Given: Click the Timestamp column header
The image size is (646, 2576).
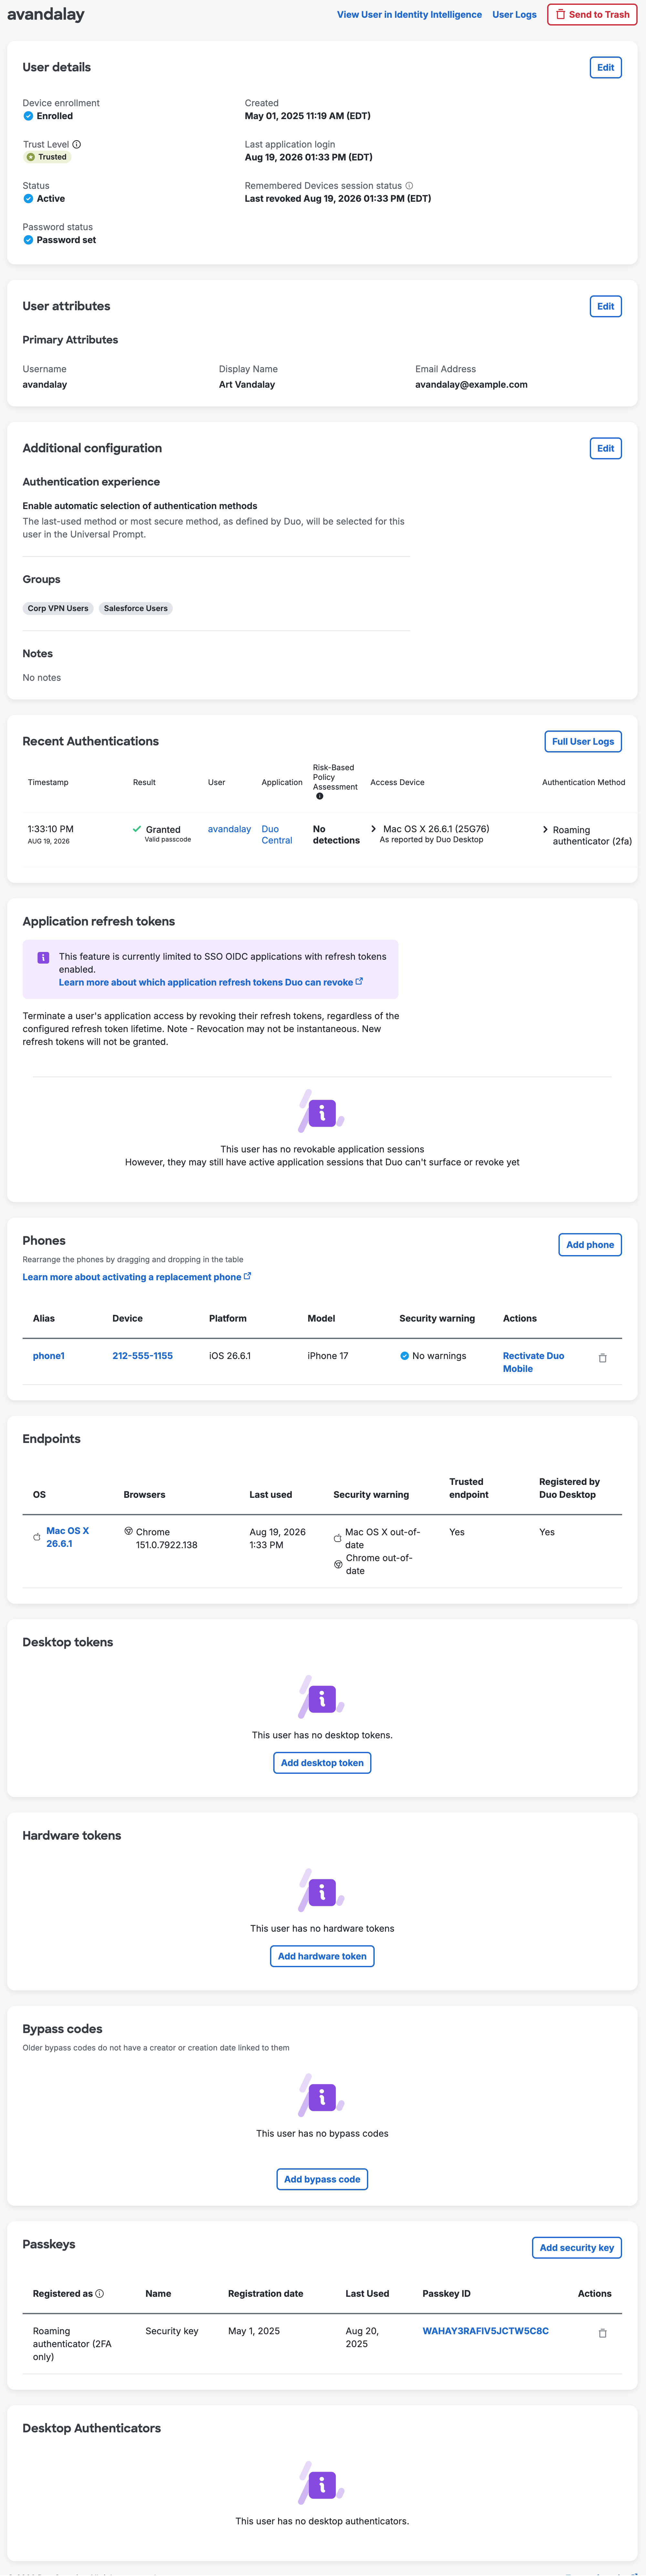Looking at the screenshot, I should pyautogui.click(x=48, y=783).
